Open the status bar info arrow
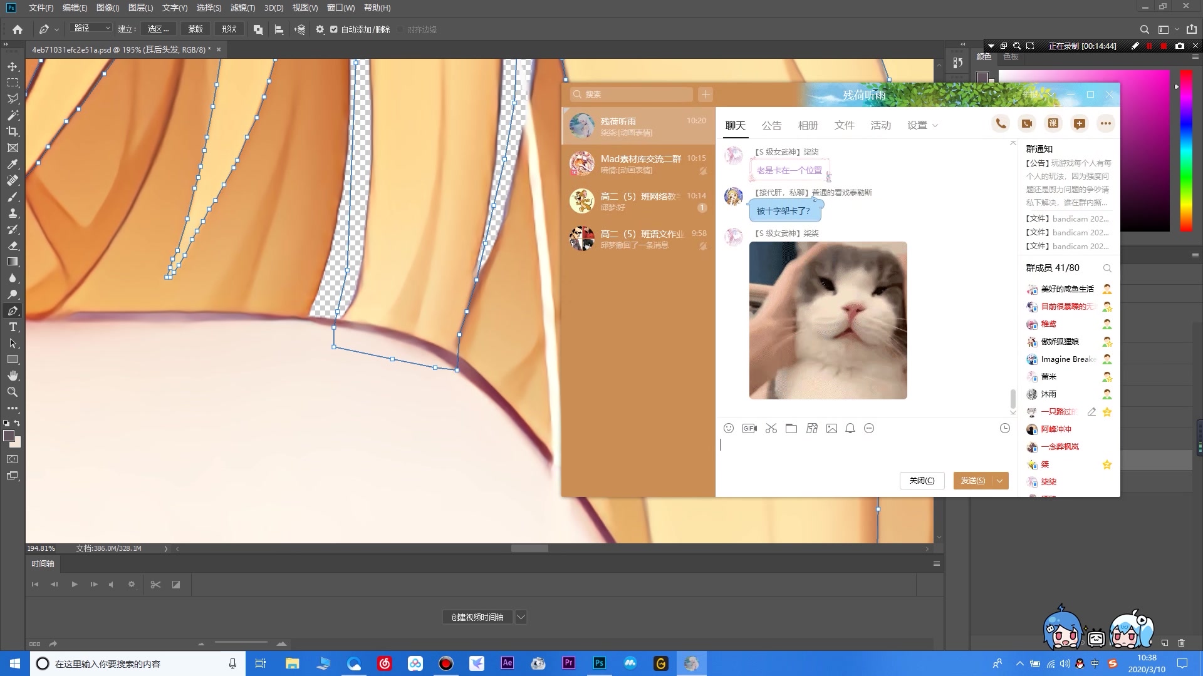Image resolution: width=1203 pixels, height=676 pixels. pos(166,548)
